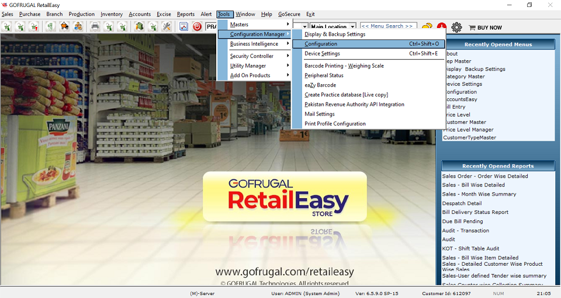Expand the Masters submenu
Viewport: 561px width, 298px height.
point(254,25)
